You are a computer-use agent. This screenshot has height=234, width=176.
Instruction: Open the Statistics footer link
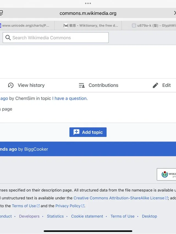(55, 216)
